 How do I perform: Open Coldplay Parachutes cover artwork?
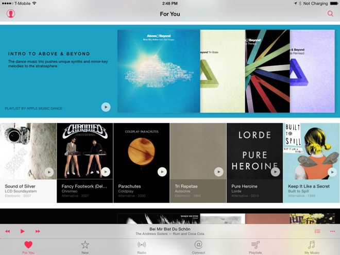[141, 151]
